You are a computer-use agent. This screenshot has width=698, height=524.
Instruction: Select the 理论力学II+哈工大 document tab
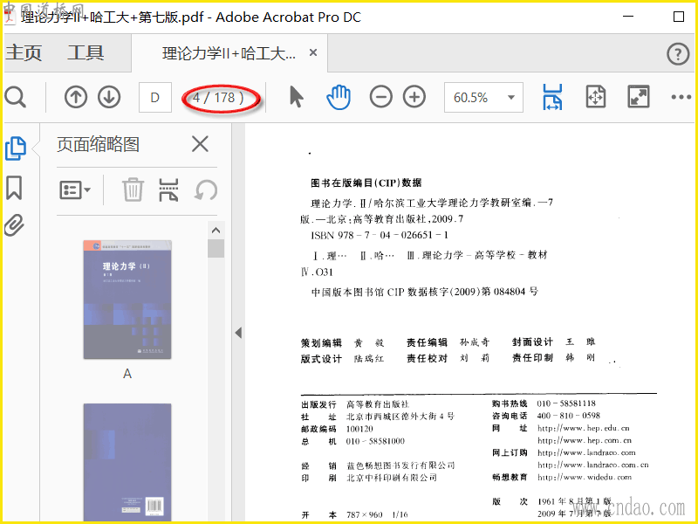229,53
